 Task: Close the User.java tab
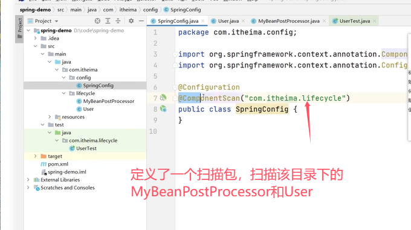point(243,21)
